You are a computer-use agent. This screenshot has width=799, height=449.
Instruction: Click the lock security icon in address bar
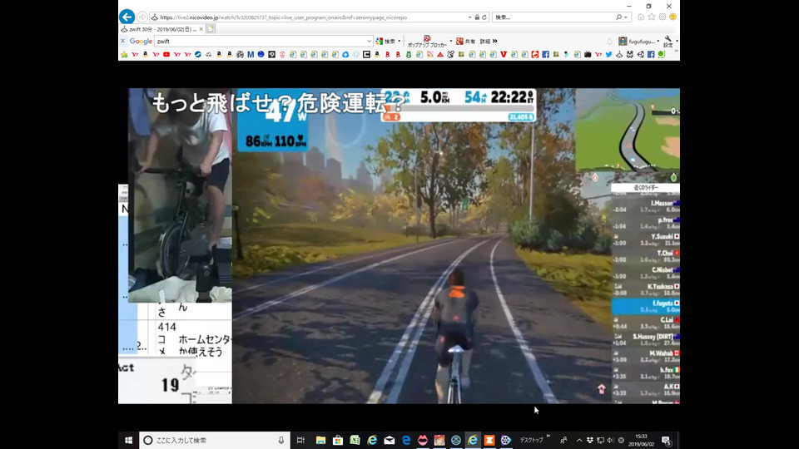[477, 17]
